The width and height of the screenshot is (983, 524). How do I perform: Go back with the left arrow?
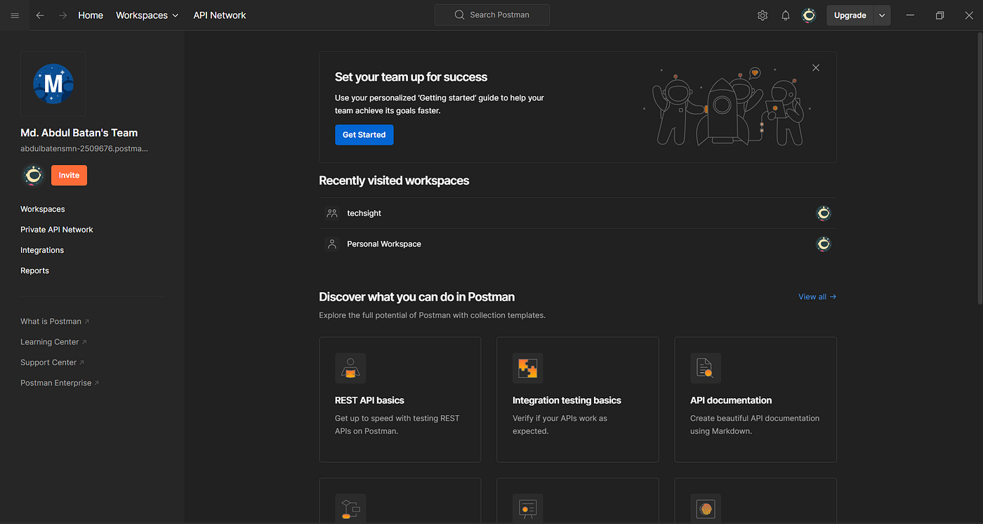[40, 15]
